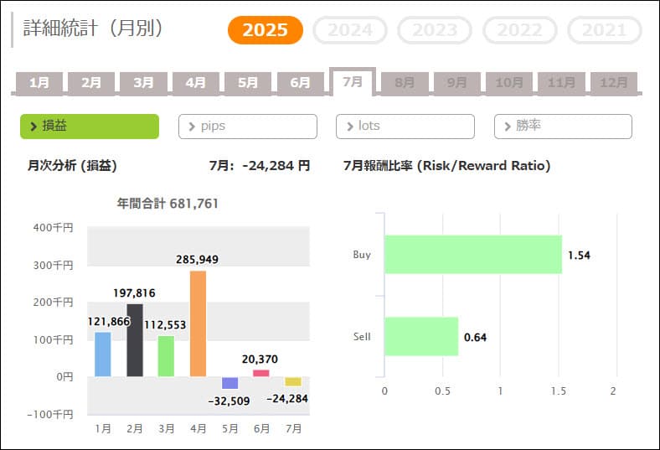This screenshot has height=450, width=660.
Task: Click the dark 2月 bar
Action: pyautogui.click(x=135, y=340)
